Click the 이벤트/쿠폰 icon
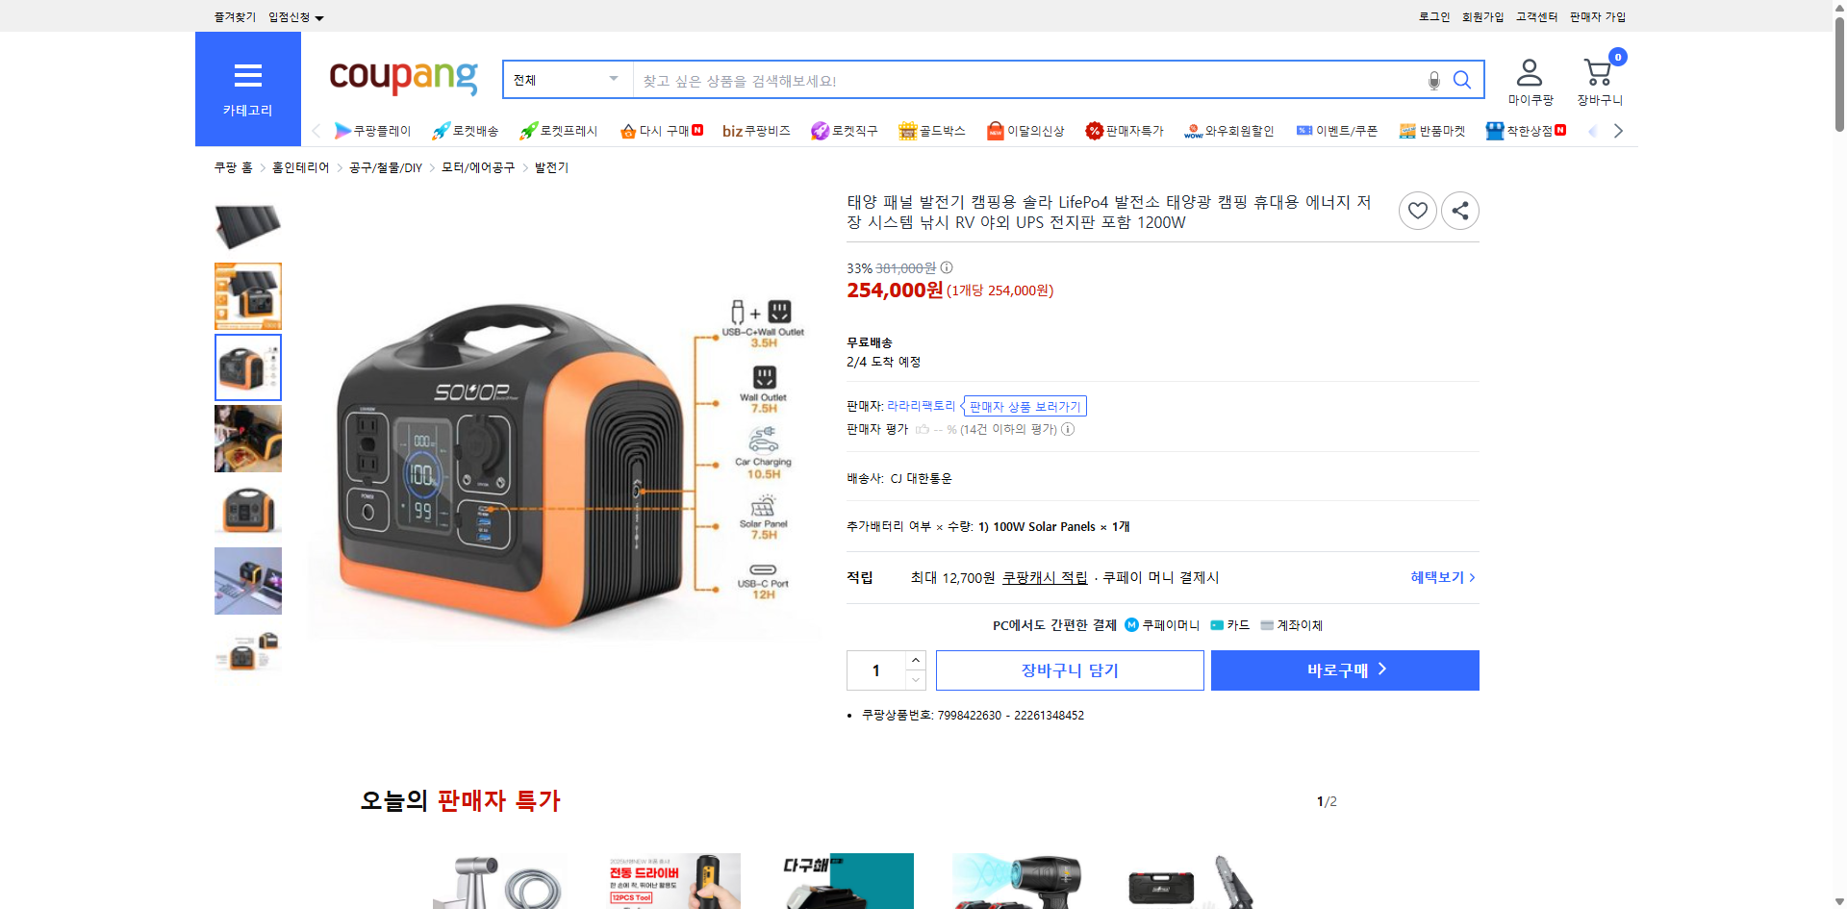 click(1305, 130)
